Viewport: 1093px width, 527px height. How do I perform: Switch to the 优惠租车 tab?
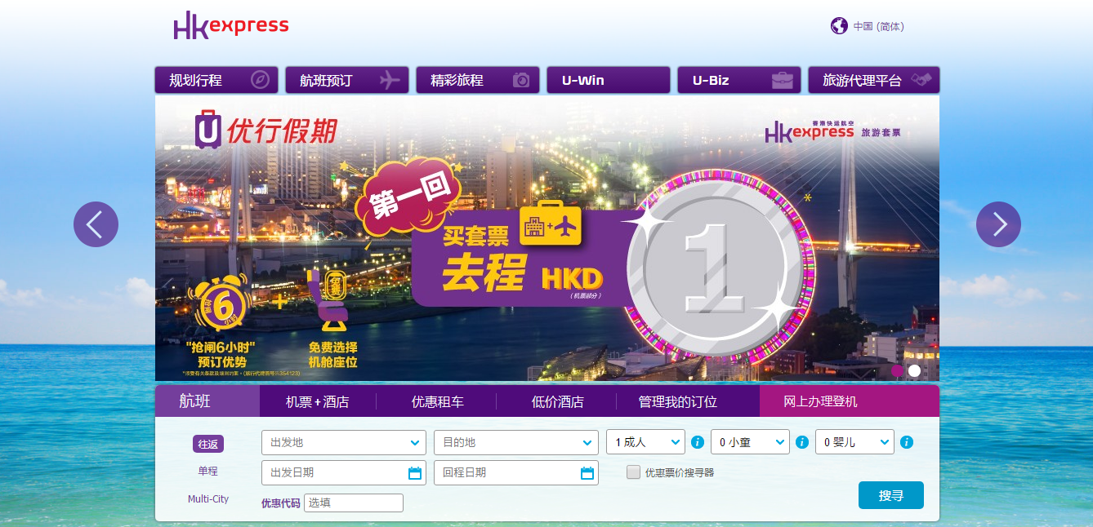[x=438, y=401]
